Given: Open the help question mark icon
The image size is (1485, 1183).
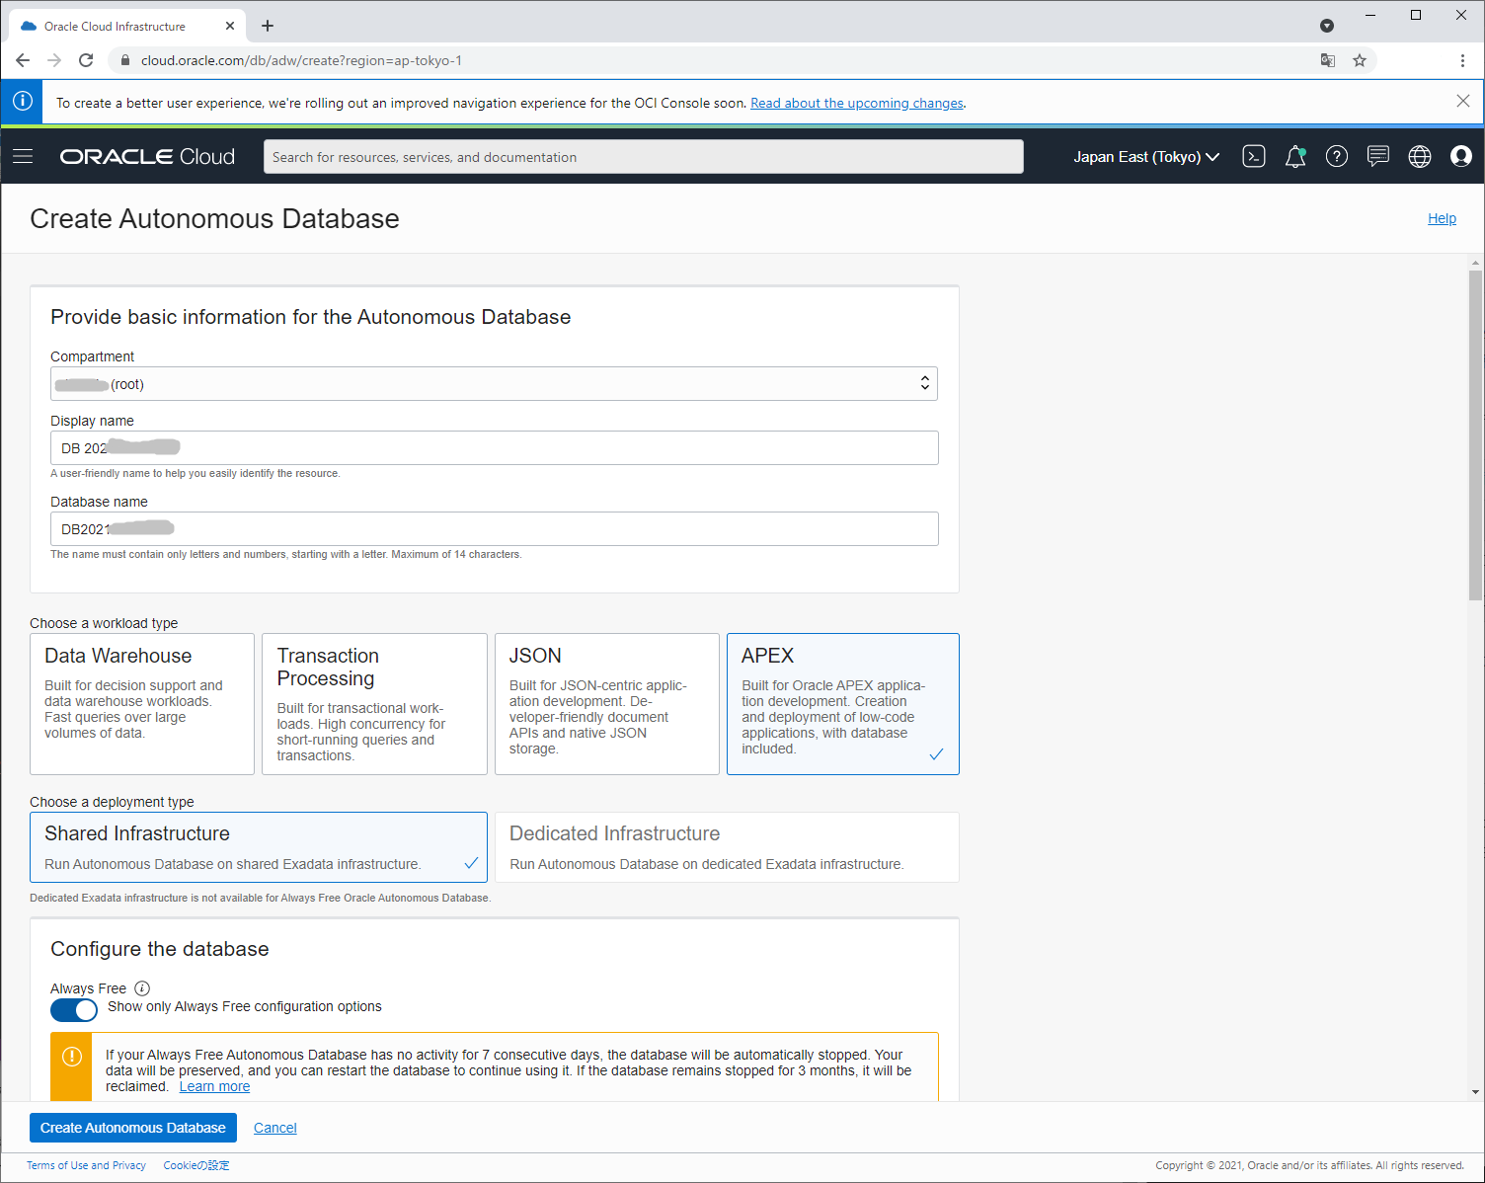Looking at the screenshot, I should [x=1337, y=156].
